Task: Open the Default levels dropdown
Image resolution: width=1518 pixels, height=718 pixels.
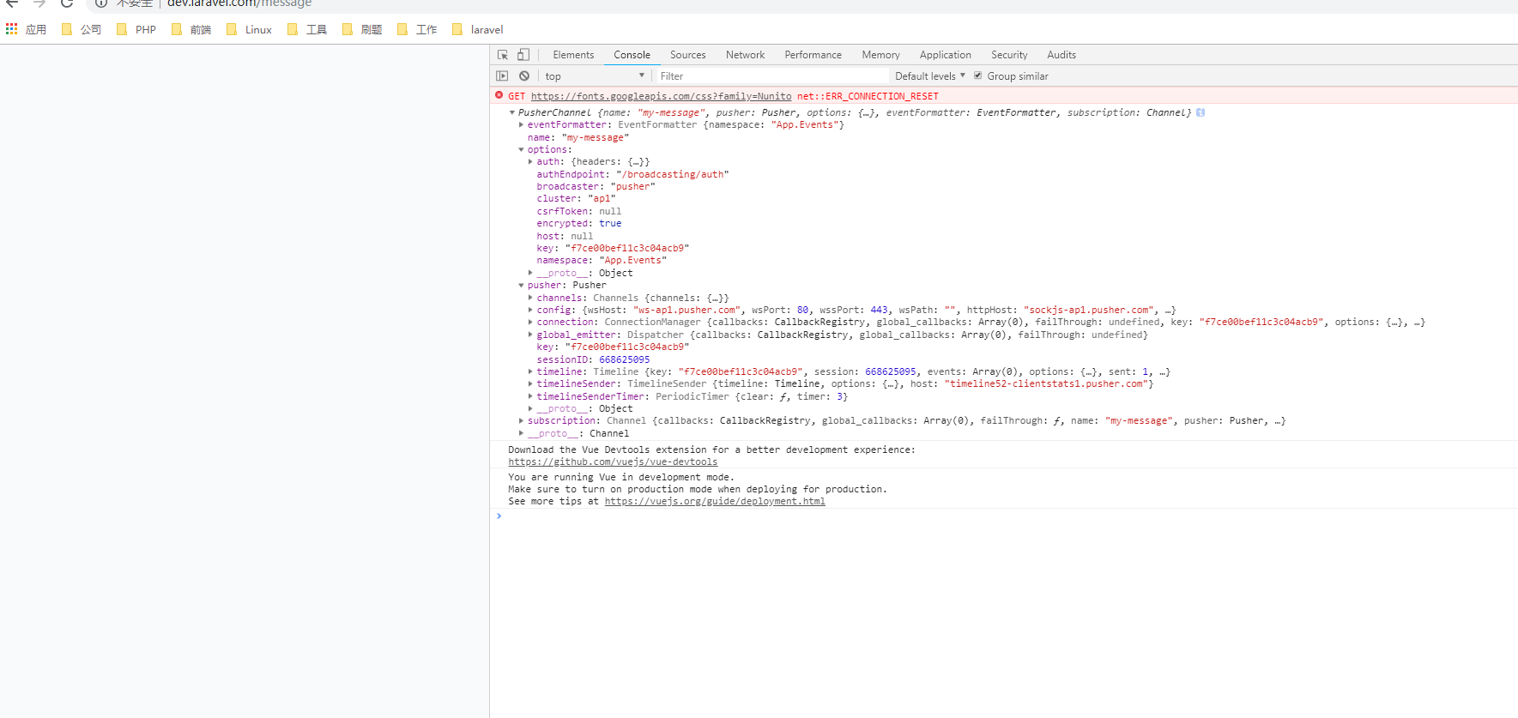Action: (x=930, y=76)
